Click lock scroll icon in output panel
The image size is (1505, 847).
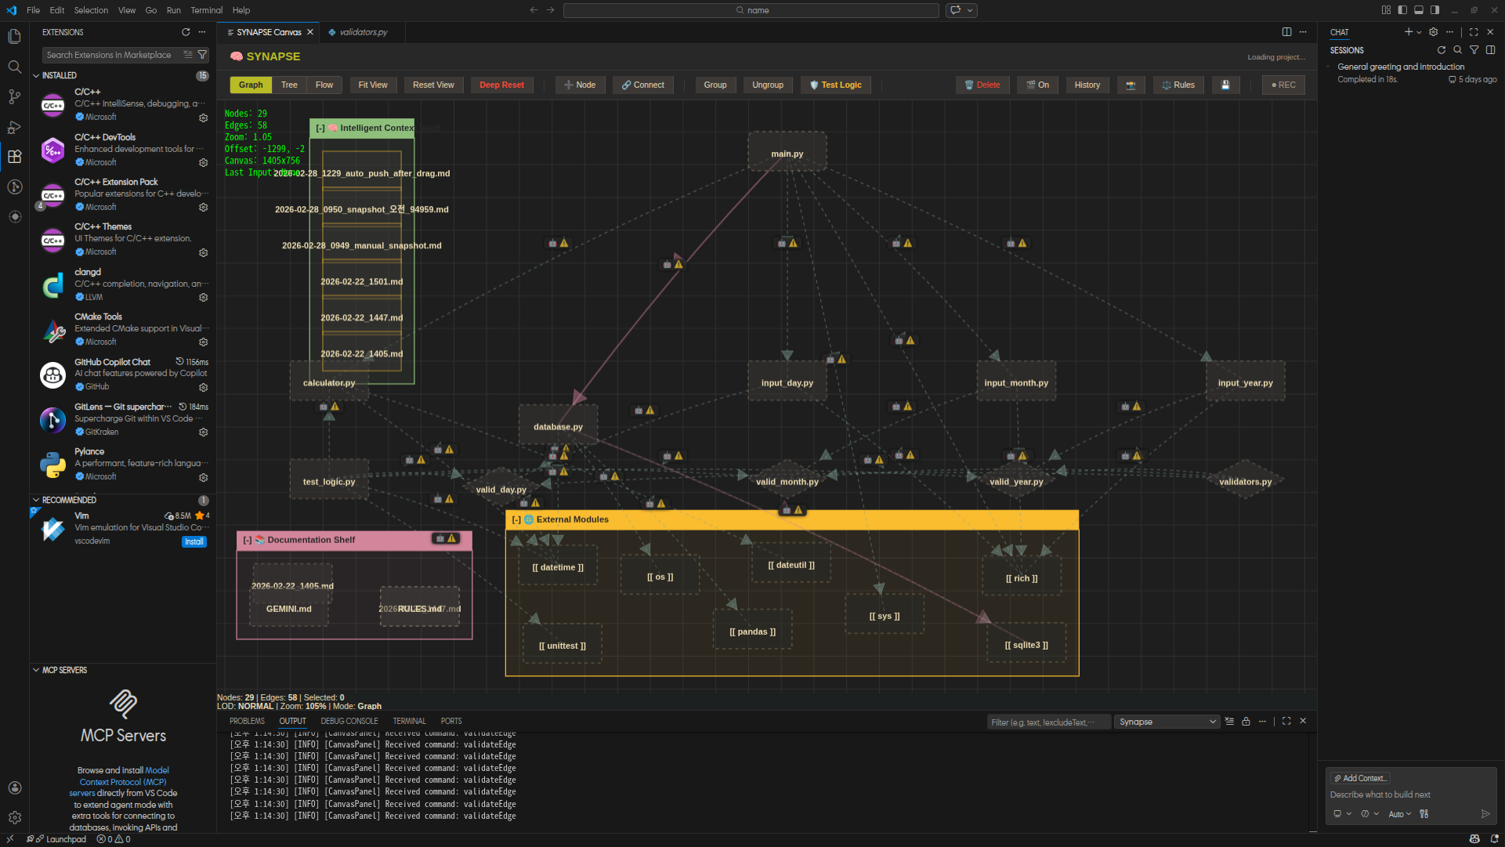[x=1246, y=722]
